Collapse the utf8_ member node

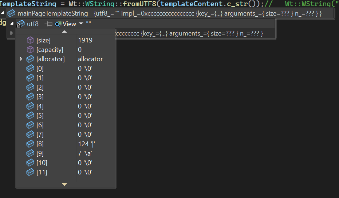point(12,24)
